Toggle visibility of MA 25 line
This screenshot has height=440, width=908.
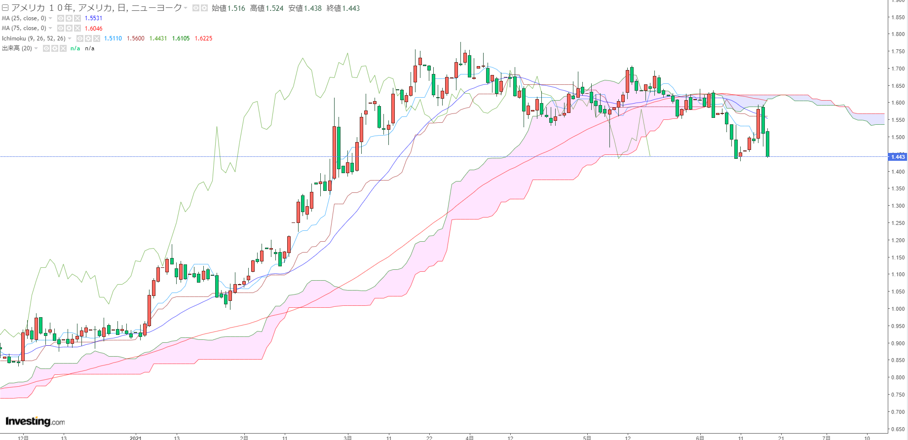click(x=61, y=18)
